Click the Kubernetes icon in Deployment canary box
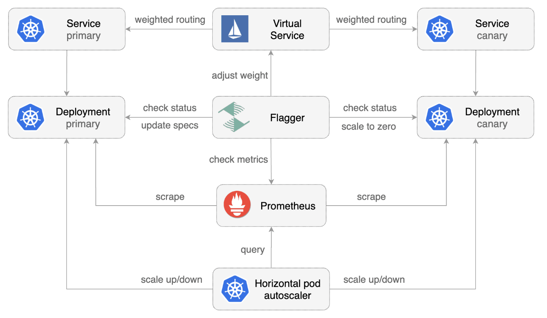This screenshot has height=318, width=547. tap(440, 117)
